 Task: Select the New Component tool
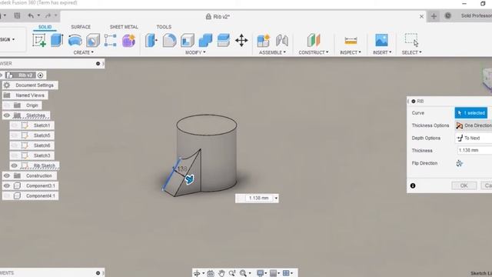263,41
